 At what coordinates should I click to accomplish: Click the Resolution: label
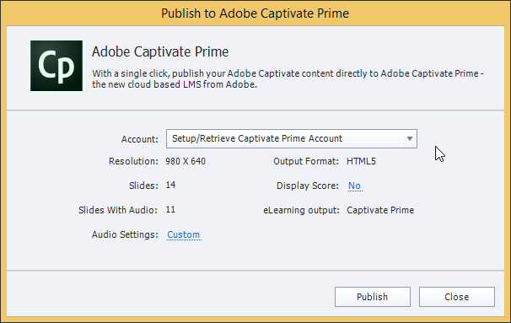(x=133, y=161)
